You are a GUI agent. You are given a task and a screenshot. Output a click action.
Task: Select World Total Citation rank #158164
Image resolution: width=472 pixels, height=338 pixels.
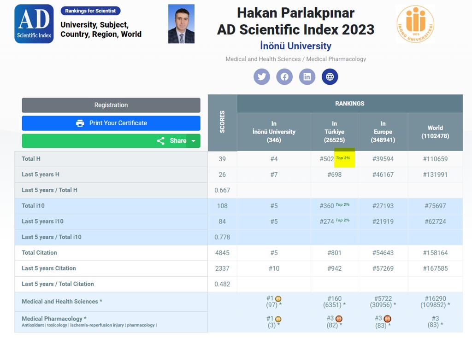[x=435, y=253]
